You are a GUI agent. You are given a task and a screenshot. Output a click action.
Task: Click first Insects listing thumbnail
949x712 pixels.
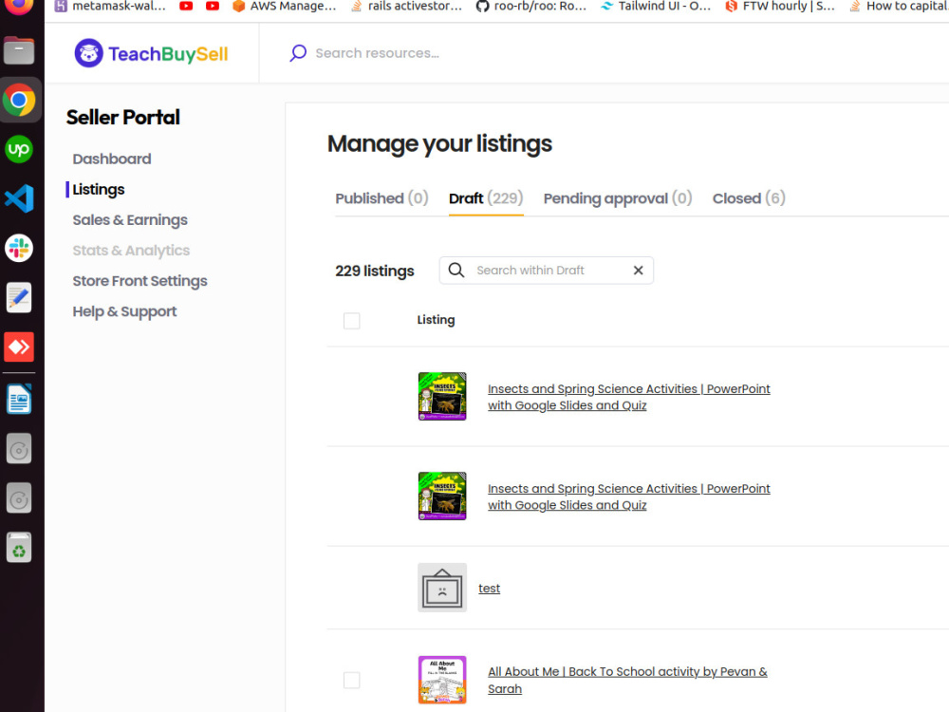(x=442, y=396)
